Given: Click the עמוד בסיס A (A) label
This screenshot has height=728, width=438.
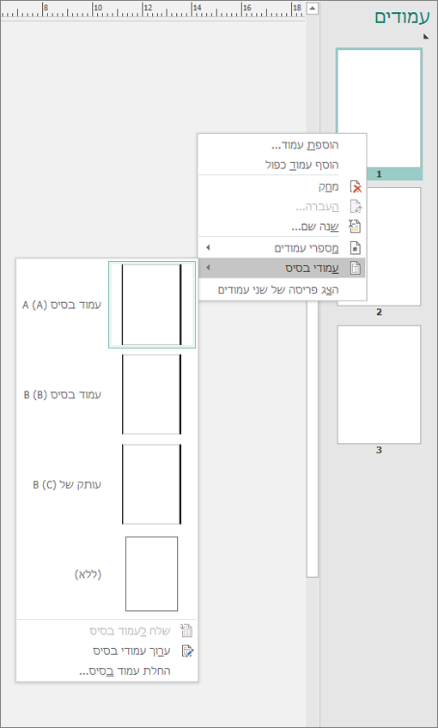Looking at the screenshot, I should (62, 305).
